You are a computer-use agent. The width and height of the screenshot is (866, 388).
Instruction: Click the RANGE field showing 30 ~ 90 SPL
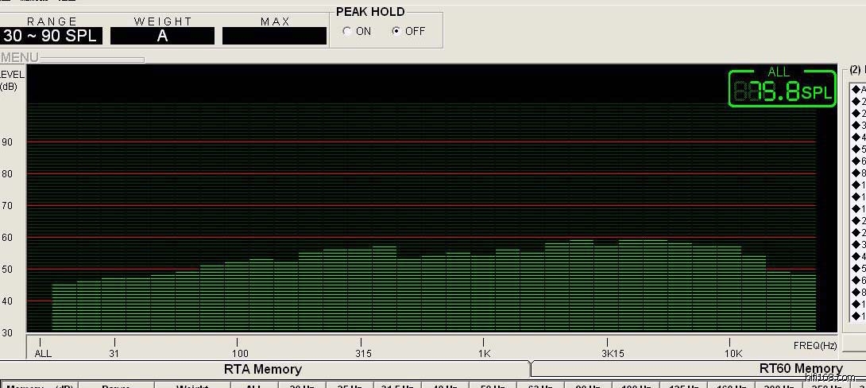coord(52,36)
